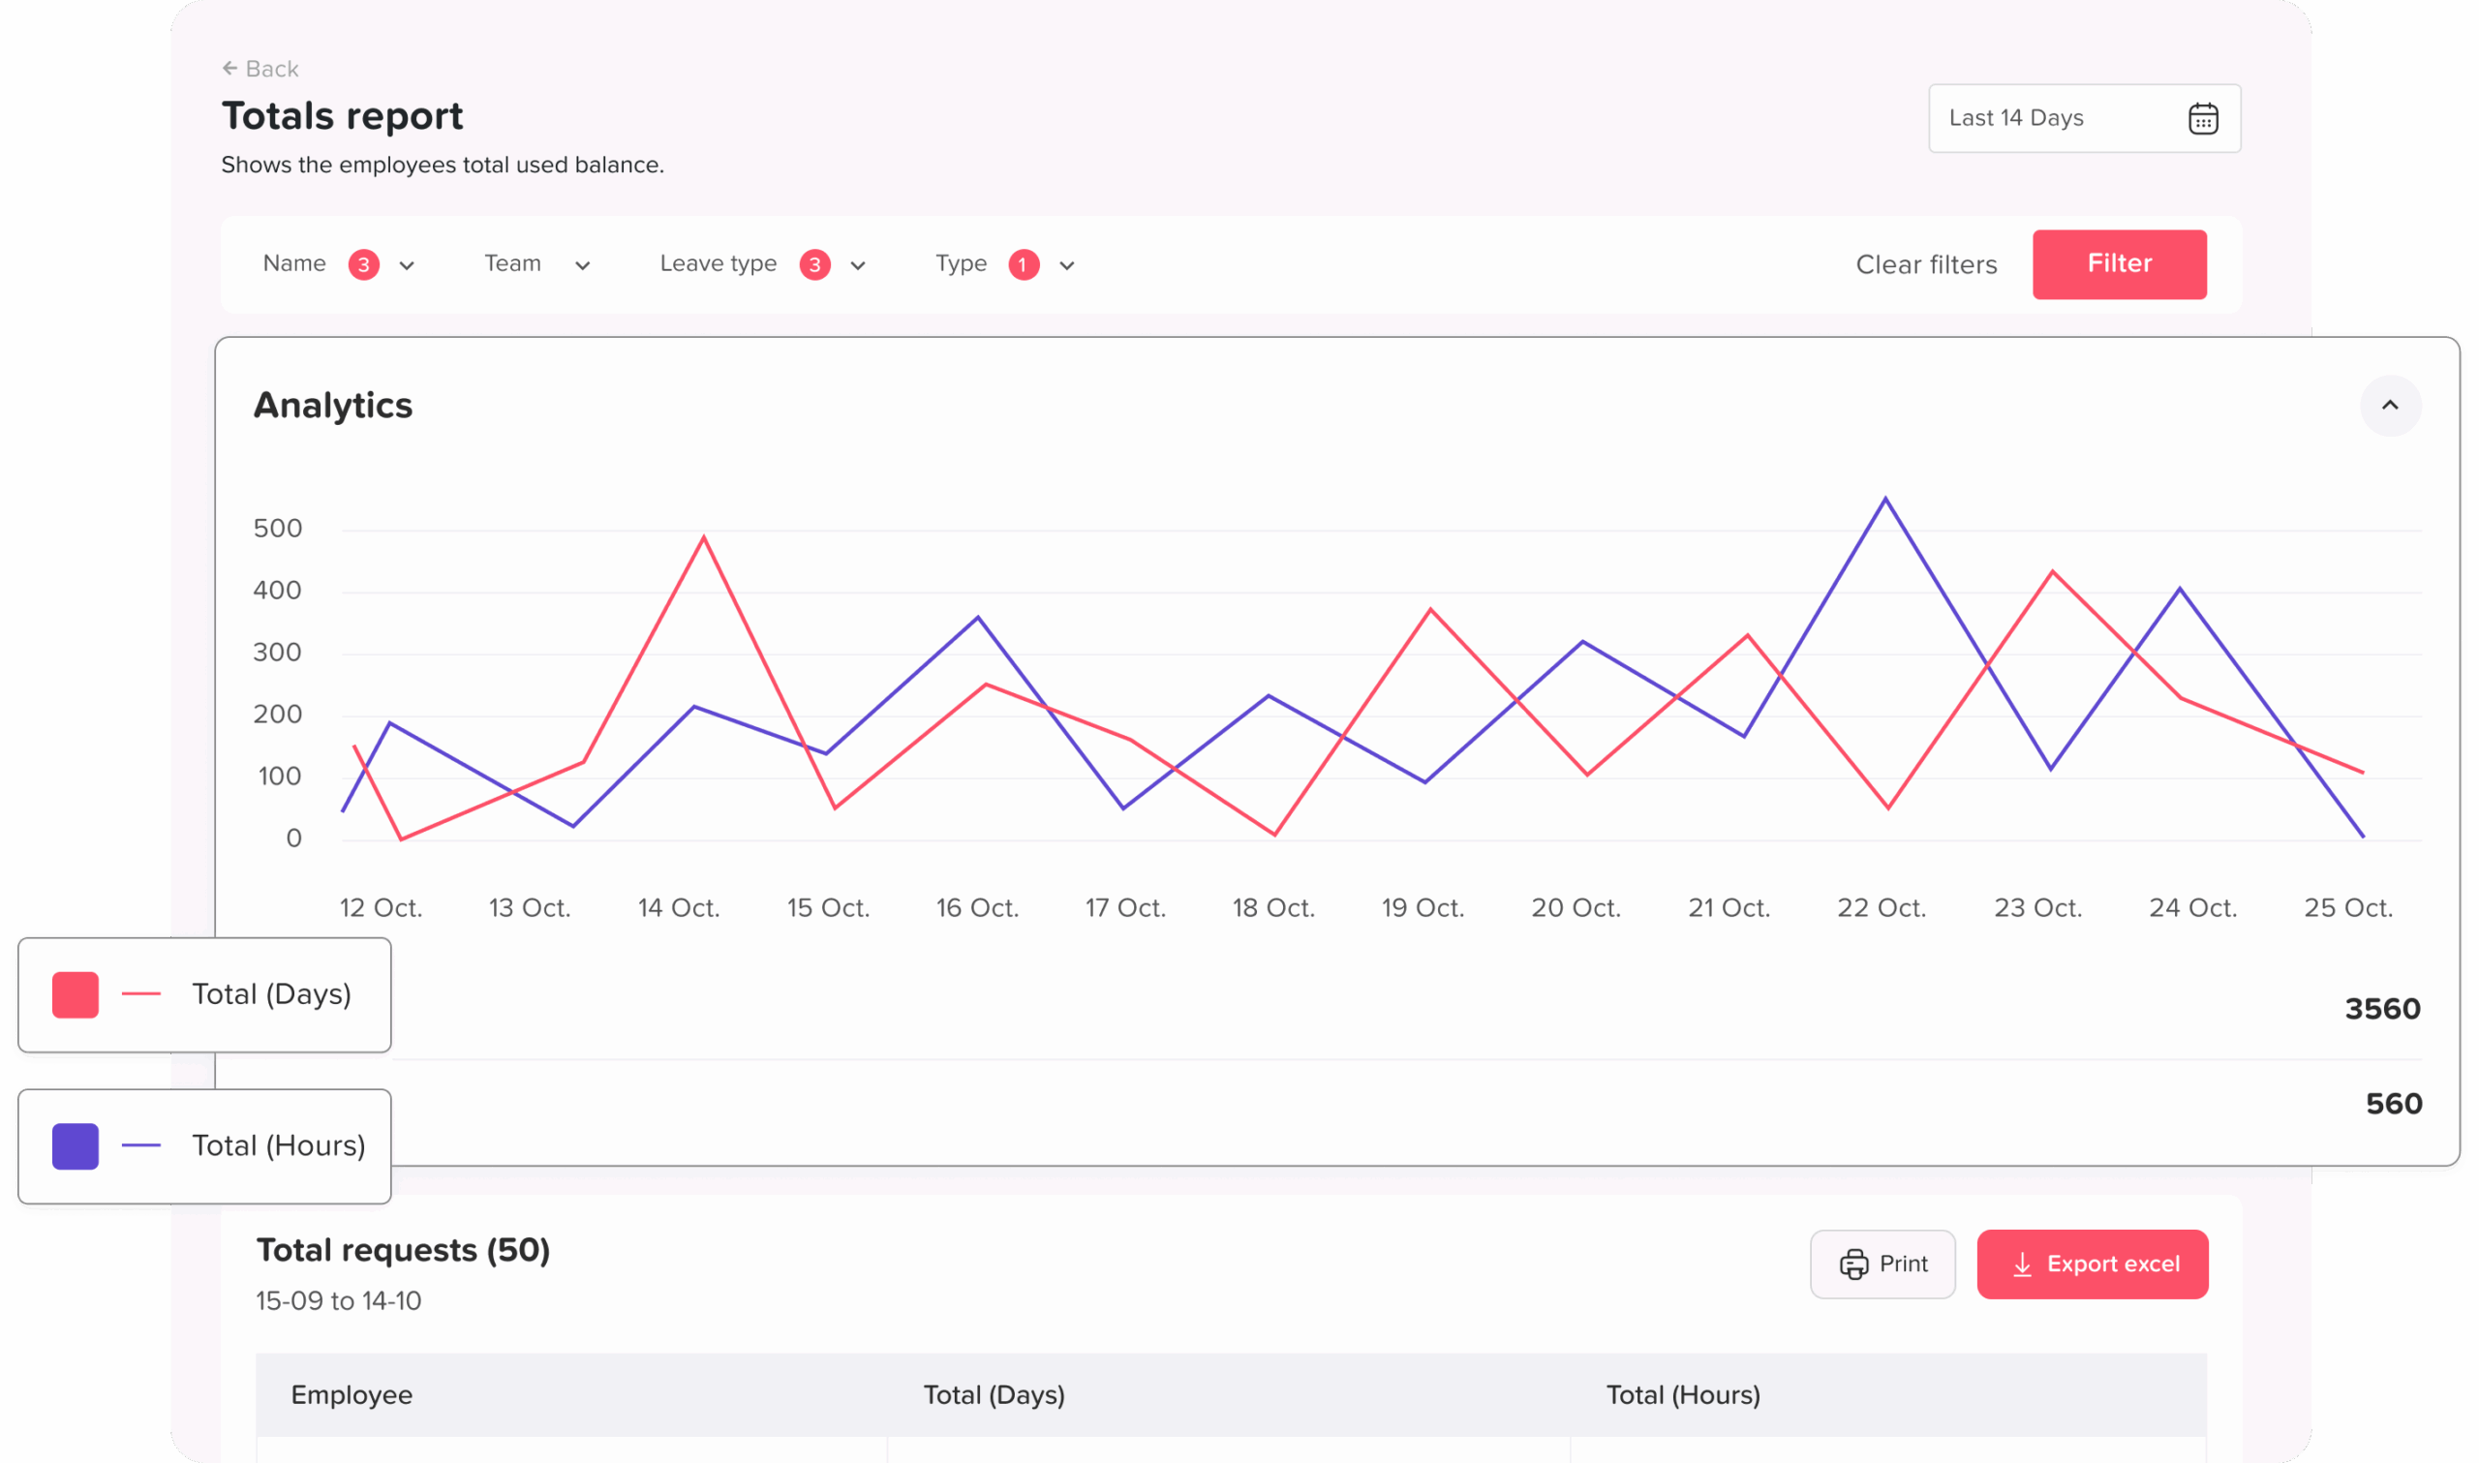Click the red Total (Days) color swatch
The width and height of the screenshot is (2479, 1463).
(75, 993)
